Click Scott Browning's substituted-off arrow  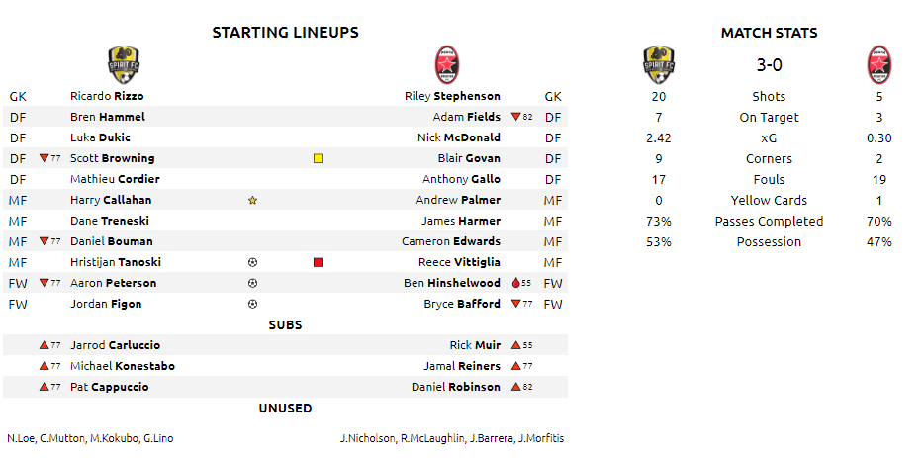(45, 158)
